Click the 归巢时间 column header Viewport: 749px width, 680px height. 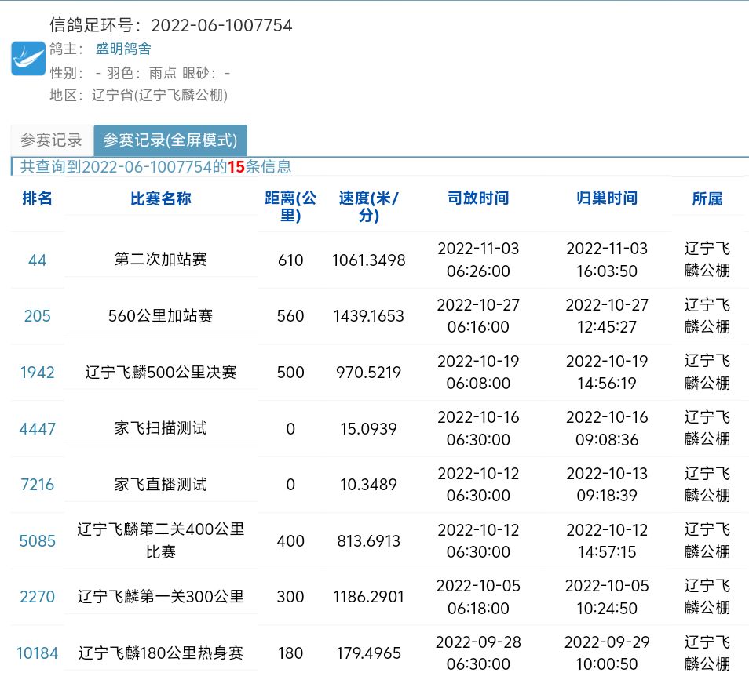[x=606, y=198]
